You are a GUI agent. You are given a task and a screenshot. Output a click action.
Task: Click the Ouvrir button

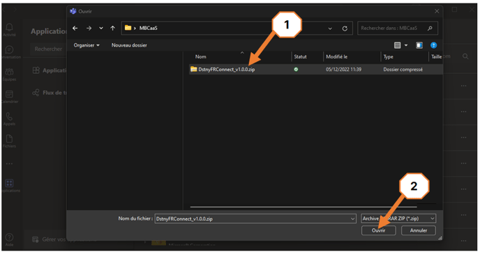click(378, 230)
